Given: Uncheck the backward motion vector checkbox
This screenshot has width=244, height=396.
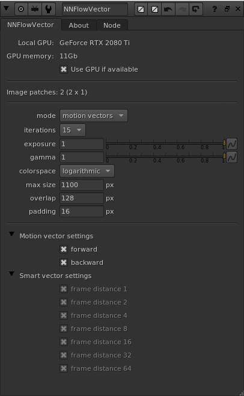Looking at the screenshot, I should [x=64, y=262].
